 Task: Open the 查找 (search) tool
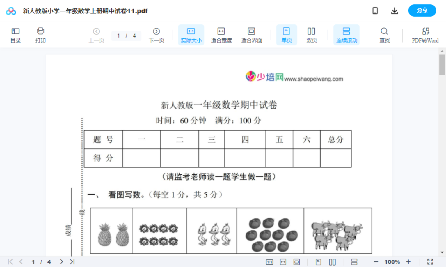[x=384, y=34]
